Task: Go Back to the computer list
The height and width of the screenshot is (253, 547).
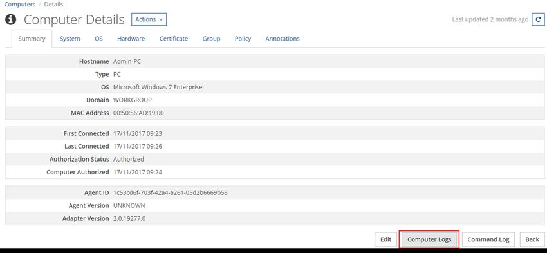Action: click(532, 239)
